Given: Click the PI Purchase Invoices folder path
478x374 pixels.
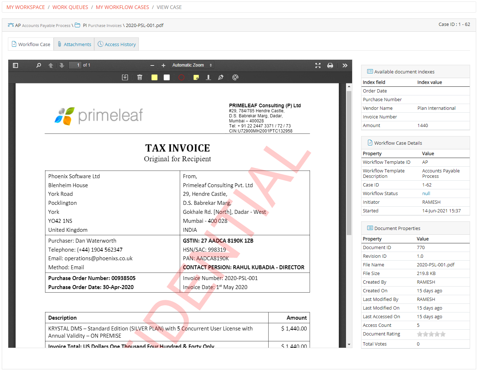Looking at the screenshot, I should 98,25.
